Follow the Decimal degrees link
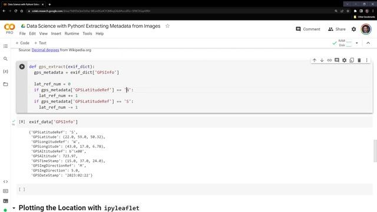 click(45, 50)
